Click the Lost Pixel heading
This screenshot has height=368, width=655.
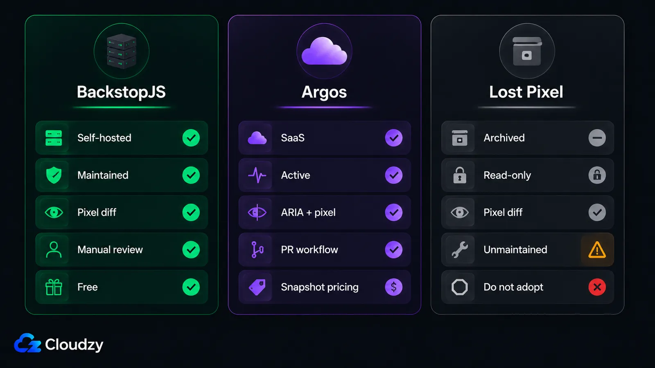click(x=526, y=92)
